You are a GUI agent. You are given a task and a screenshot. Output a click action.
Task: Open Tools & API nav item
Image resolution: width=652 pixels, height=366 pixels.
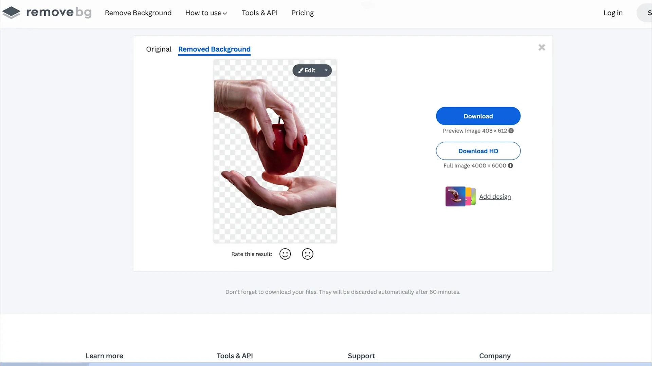coord(259,13)
